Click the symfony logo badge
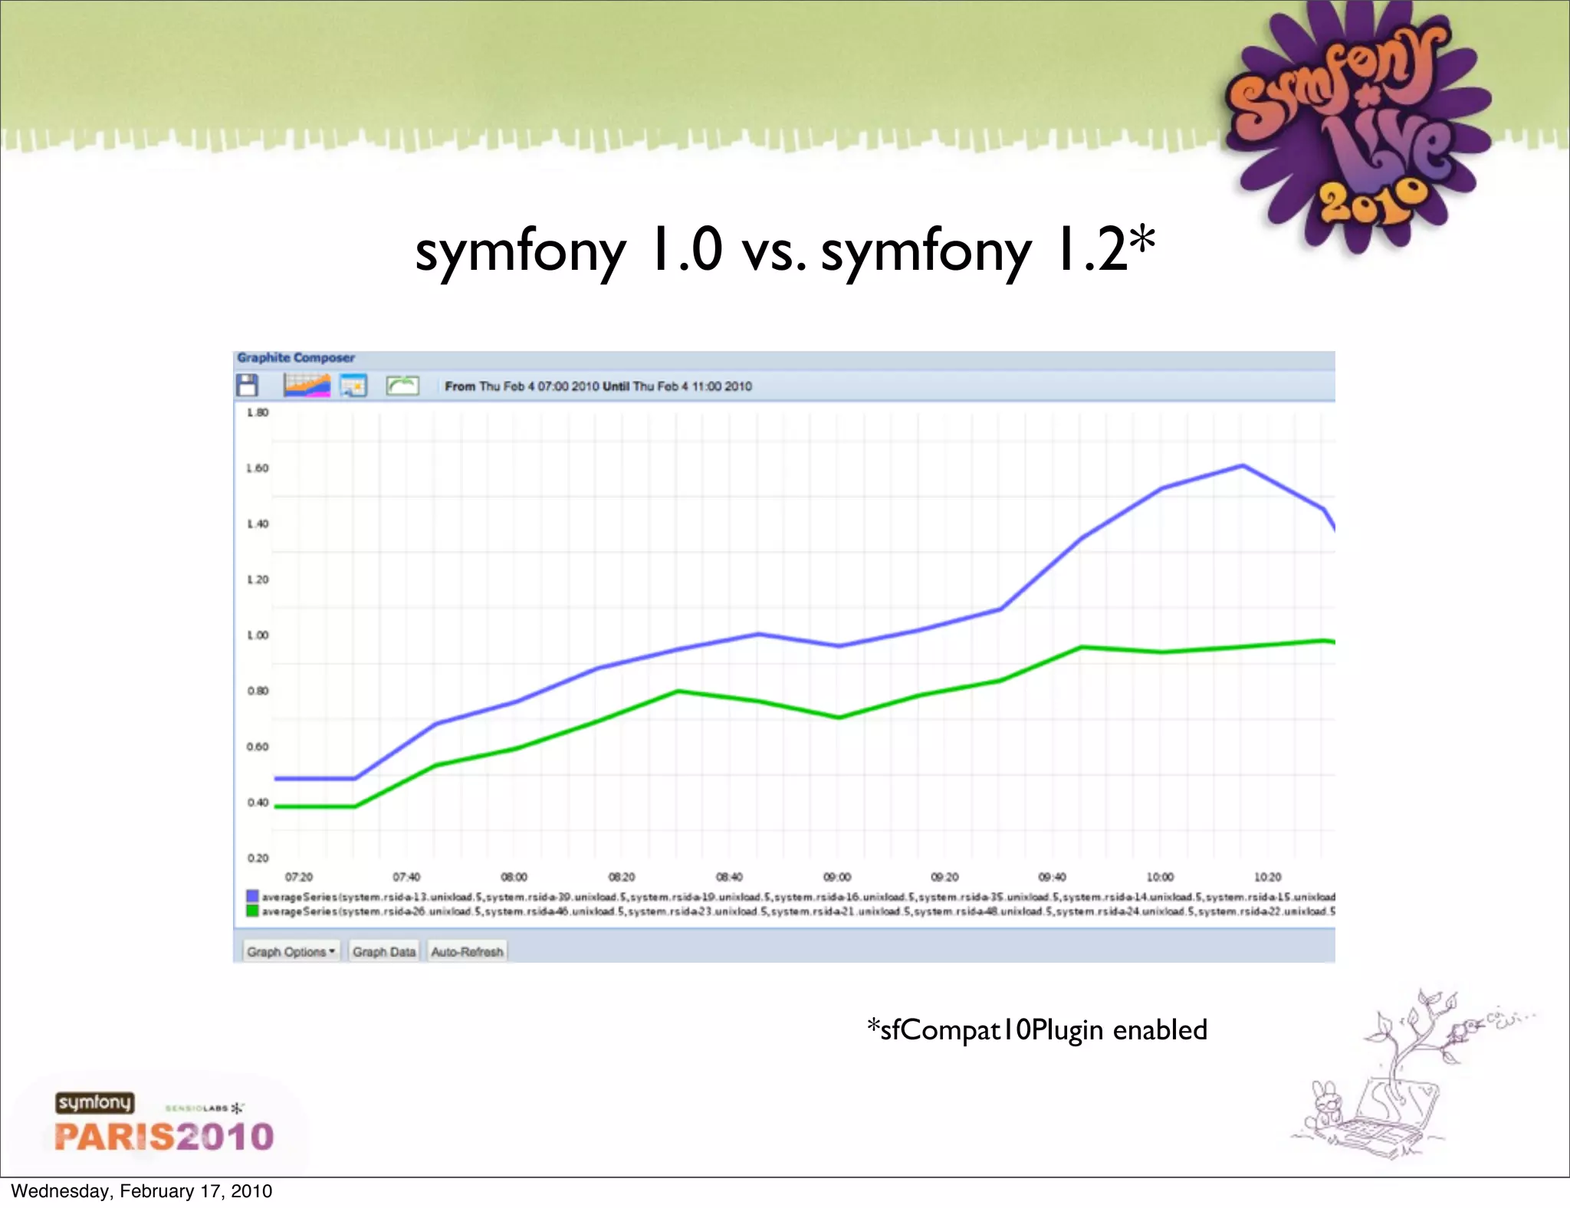 point(94,1102)
